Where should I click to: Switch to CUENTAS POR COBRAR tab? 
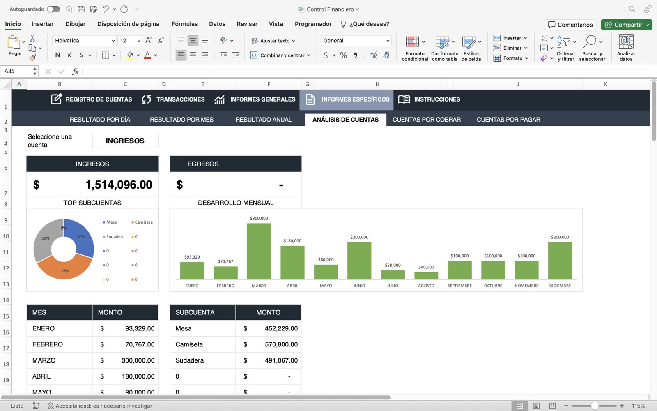click(426, 120)
